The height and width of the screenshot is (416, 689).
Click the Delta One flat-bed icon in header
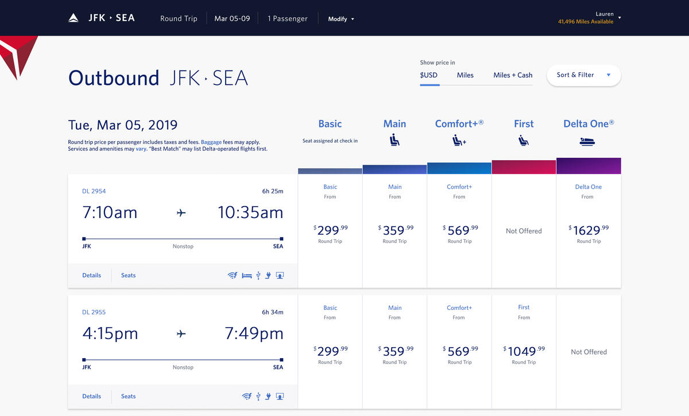tap(589, 141)
